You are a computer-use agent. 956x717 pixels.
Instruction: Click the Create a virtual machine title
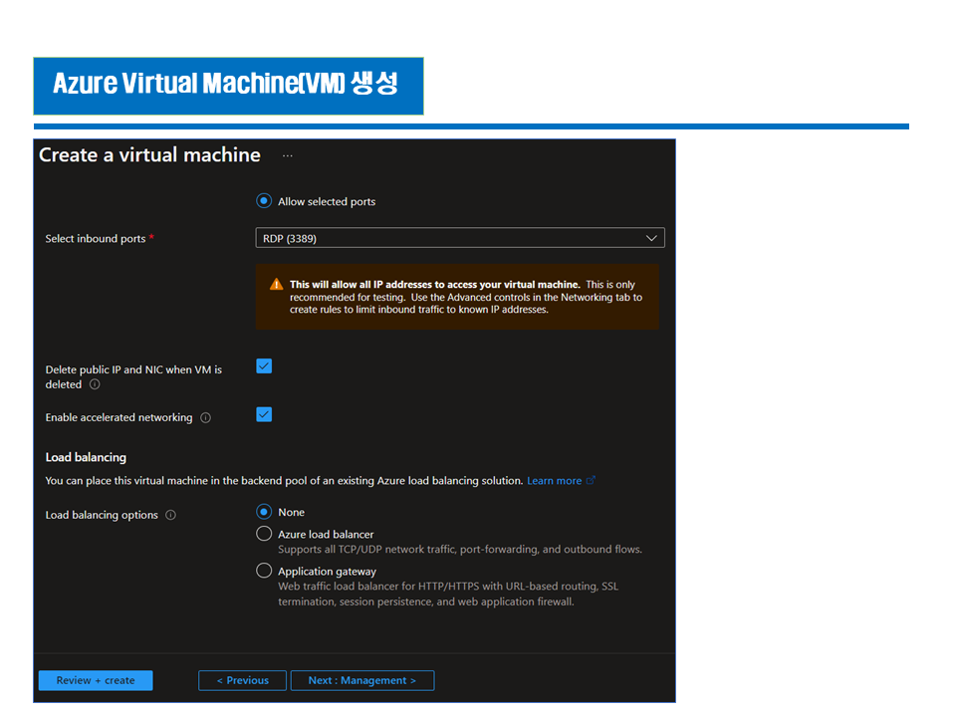149,155
